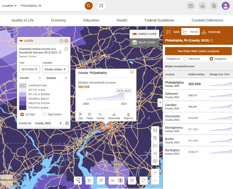Viewport: 233px width, 189px height.
Task: Click the cloud upload icon
Action: pyautogui.click(x=191, y=6)
